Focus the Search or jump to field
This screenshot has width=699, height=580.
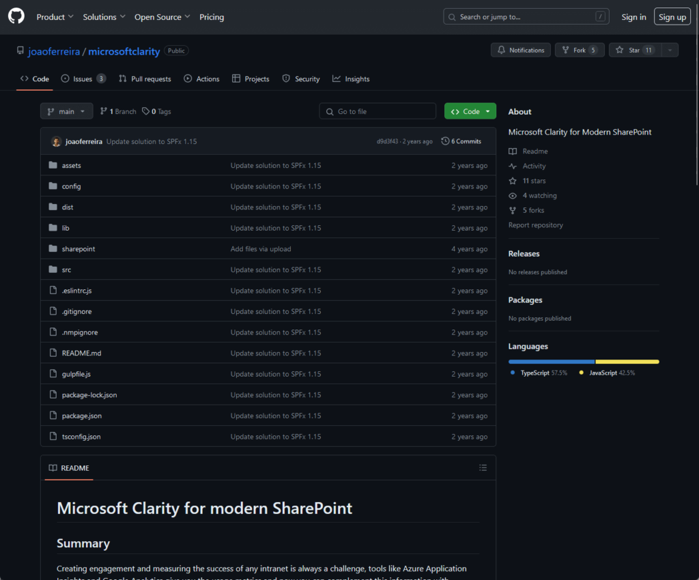[526, 17]
